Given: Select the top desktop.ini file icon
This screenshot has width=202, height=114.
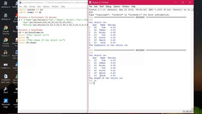Looking at the screenshot, I should point(6,5).
